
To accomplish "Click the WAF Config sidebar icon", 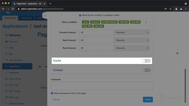I will pyautogui.click(x=6, y=91).
